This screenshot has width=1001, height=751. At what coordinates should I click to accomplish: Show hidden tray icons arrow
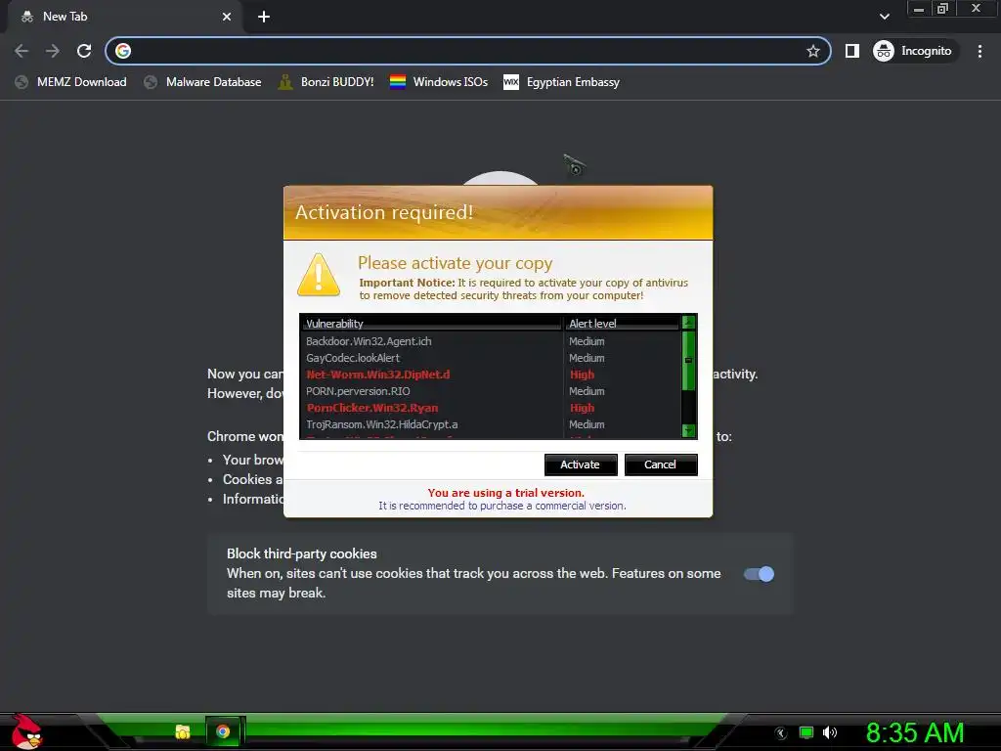coord(781,733)
